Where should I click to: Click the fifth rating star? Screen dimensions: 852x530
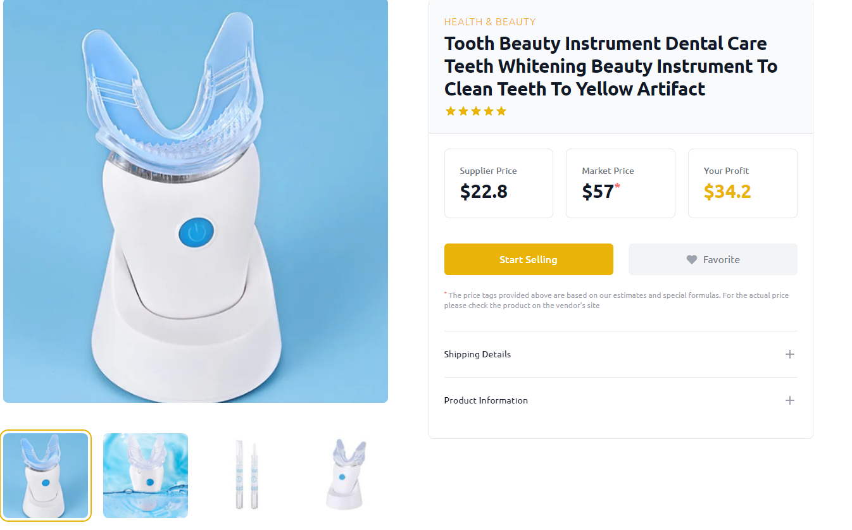point(501,111)
